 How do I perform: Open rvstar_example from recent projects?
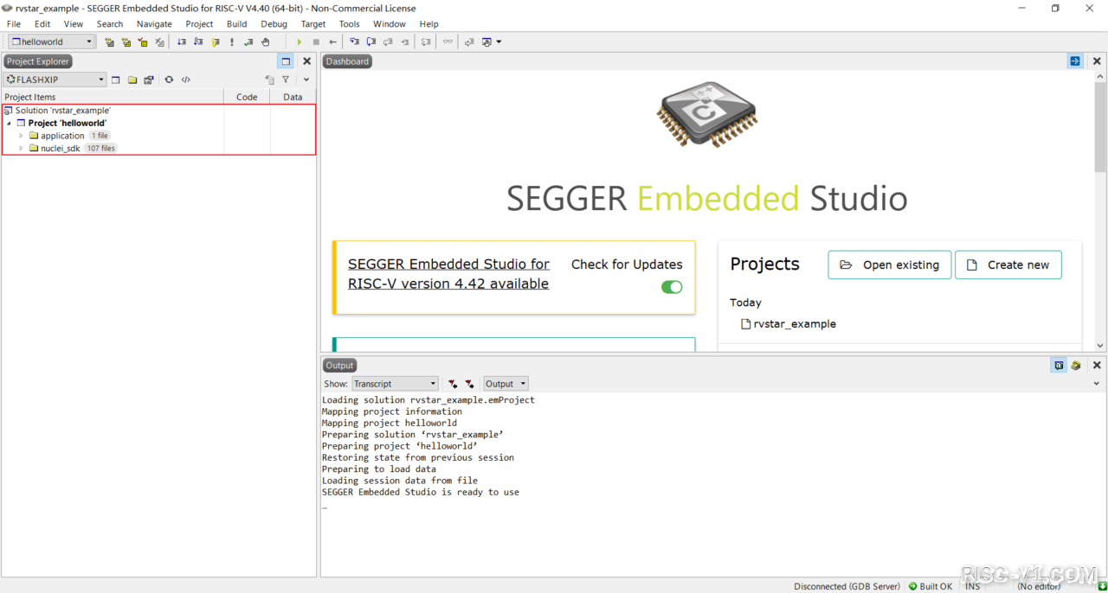tap(794, 324)
